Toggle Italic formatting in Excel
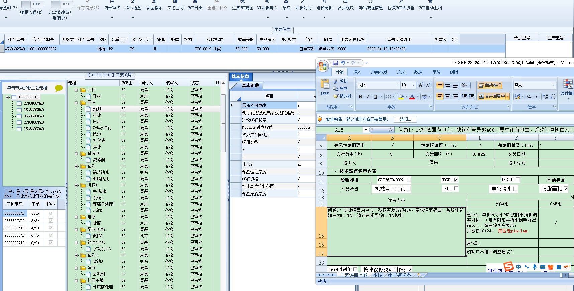Viewport: 574px width, 291px height. tap(368, 97)
